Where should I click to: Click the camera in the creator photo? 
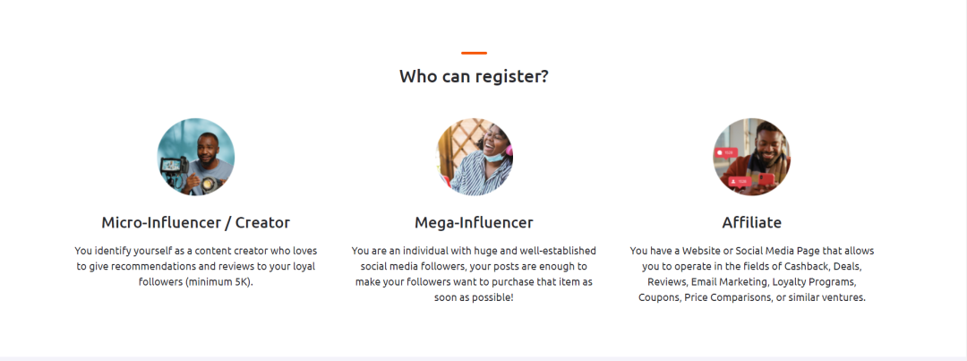tap(171, 167)
